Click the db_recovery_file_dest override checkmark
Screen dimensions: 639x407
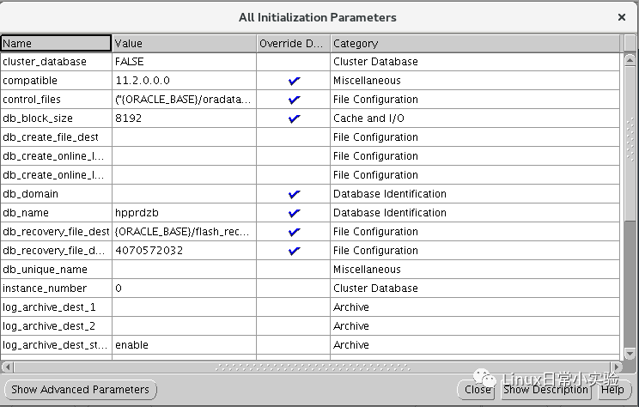295,232
